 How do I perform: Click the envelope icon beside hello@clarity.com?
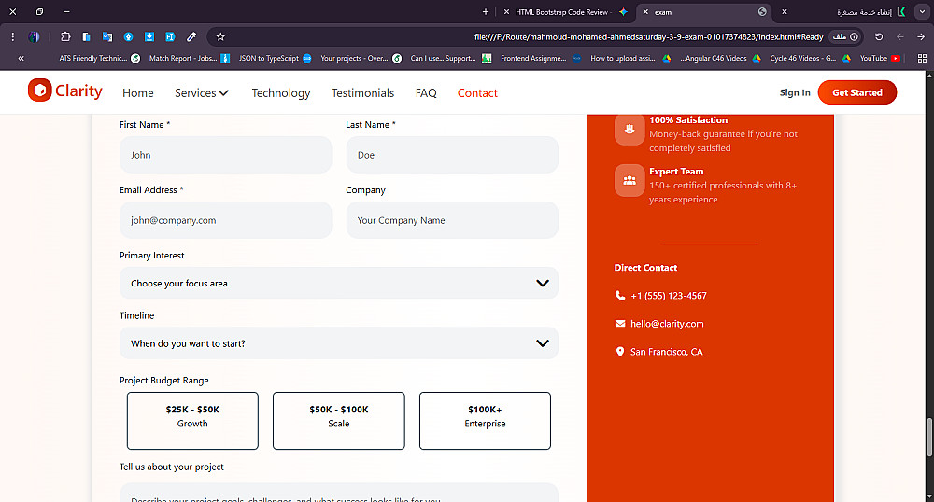click(620, 324)
